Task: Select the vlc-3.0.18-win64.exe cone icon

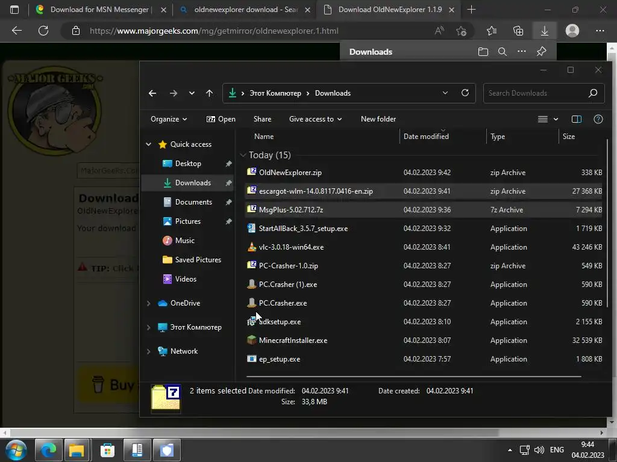Action: [x=252, y=247]
